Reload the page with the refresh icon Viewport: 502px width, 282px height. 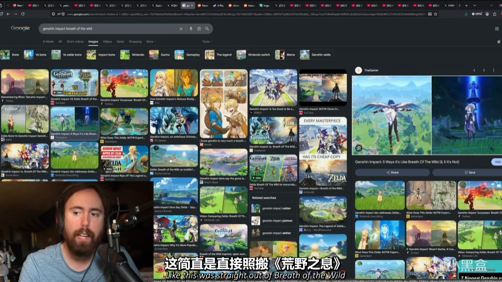pyautogui.click(x=23, y=14)
